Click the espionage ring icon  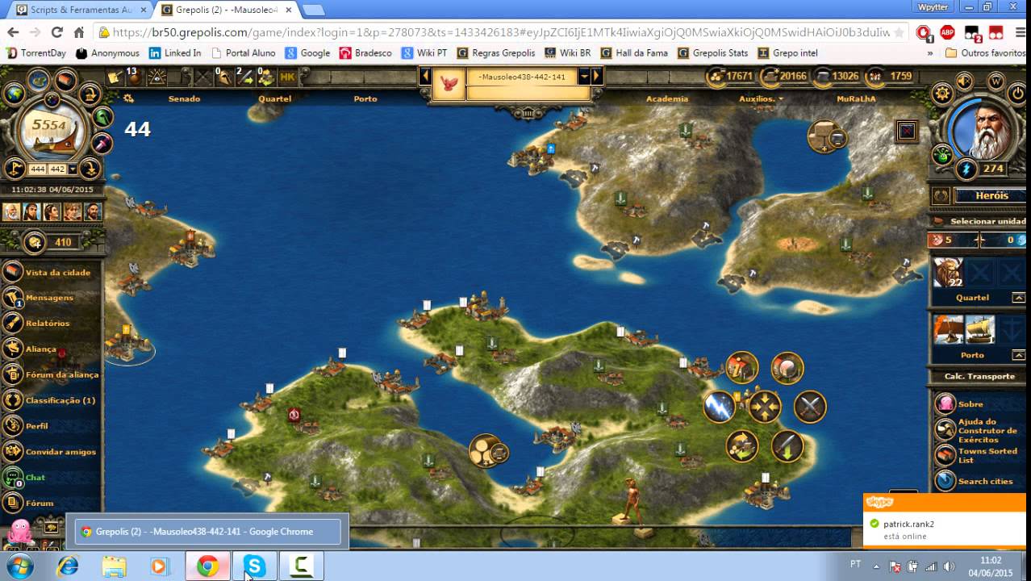point(787,368)
